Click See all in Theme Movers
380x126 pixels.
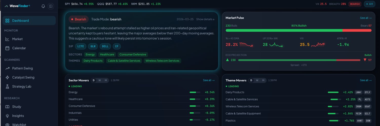click(366, 80)
